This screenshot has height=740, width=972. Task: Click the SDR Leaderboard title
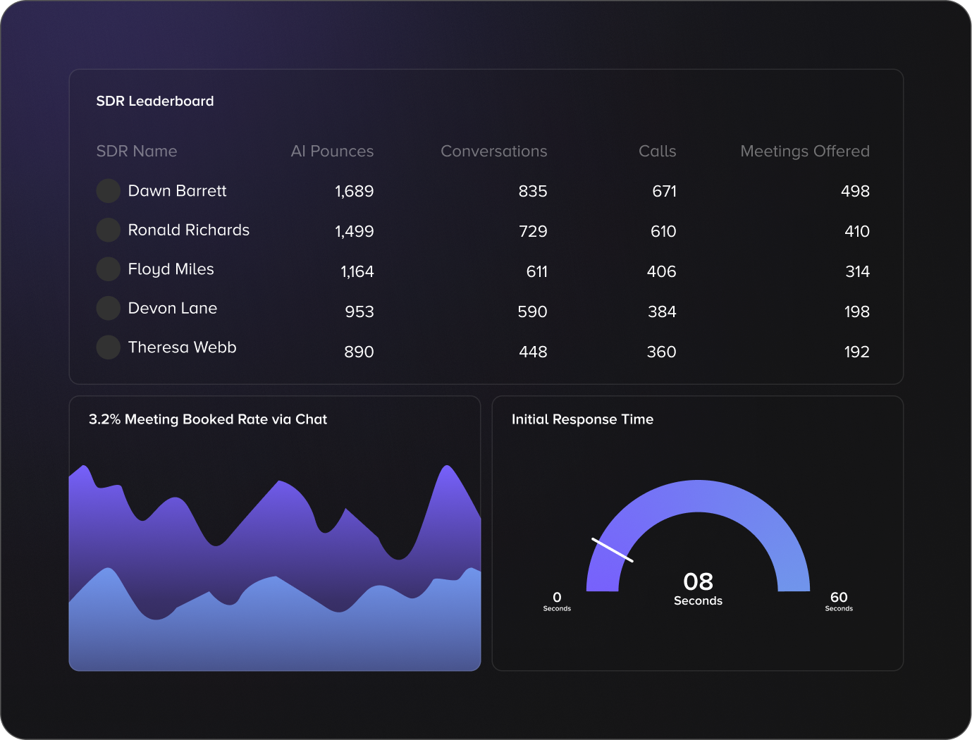155,101
